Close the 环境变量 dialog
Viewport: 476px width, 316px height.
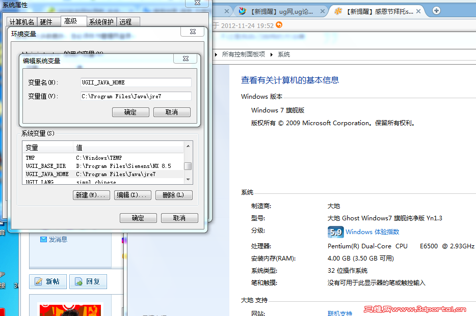(x=193, y=32)
